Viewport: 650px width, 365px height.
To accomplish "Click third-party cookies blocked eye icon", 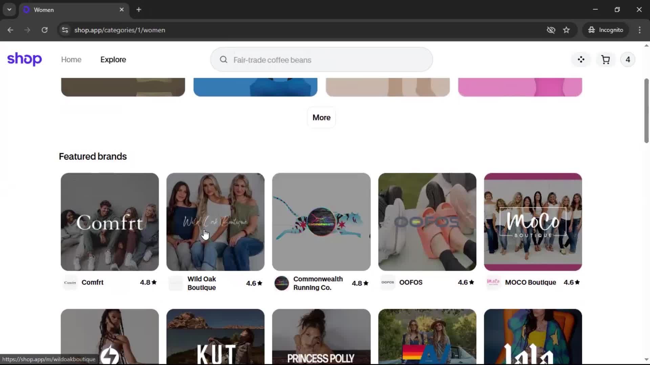I will (x=551, y=30).
